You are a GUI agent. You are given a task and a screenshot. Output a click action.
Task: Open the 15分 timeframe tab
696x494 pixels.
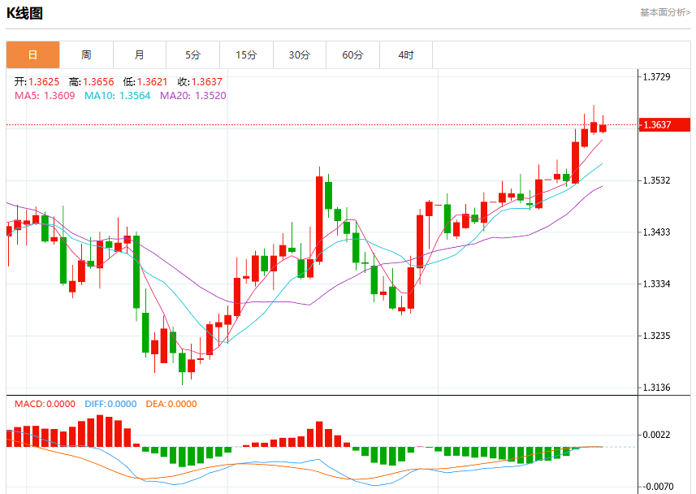point(246,55)
